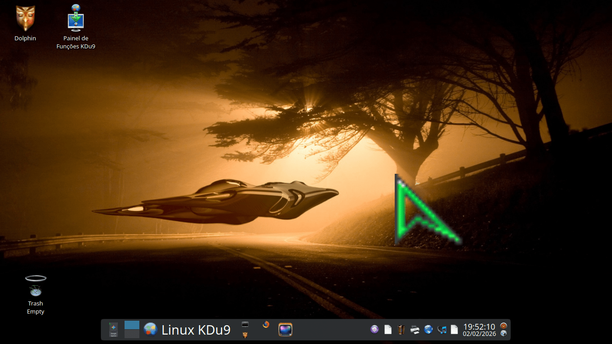Click the clock showing 19:52:10
Screen dimensions: 612x344
tap(479, 330)
